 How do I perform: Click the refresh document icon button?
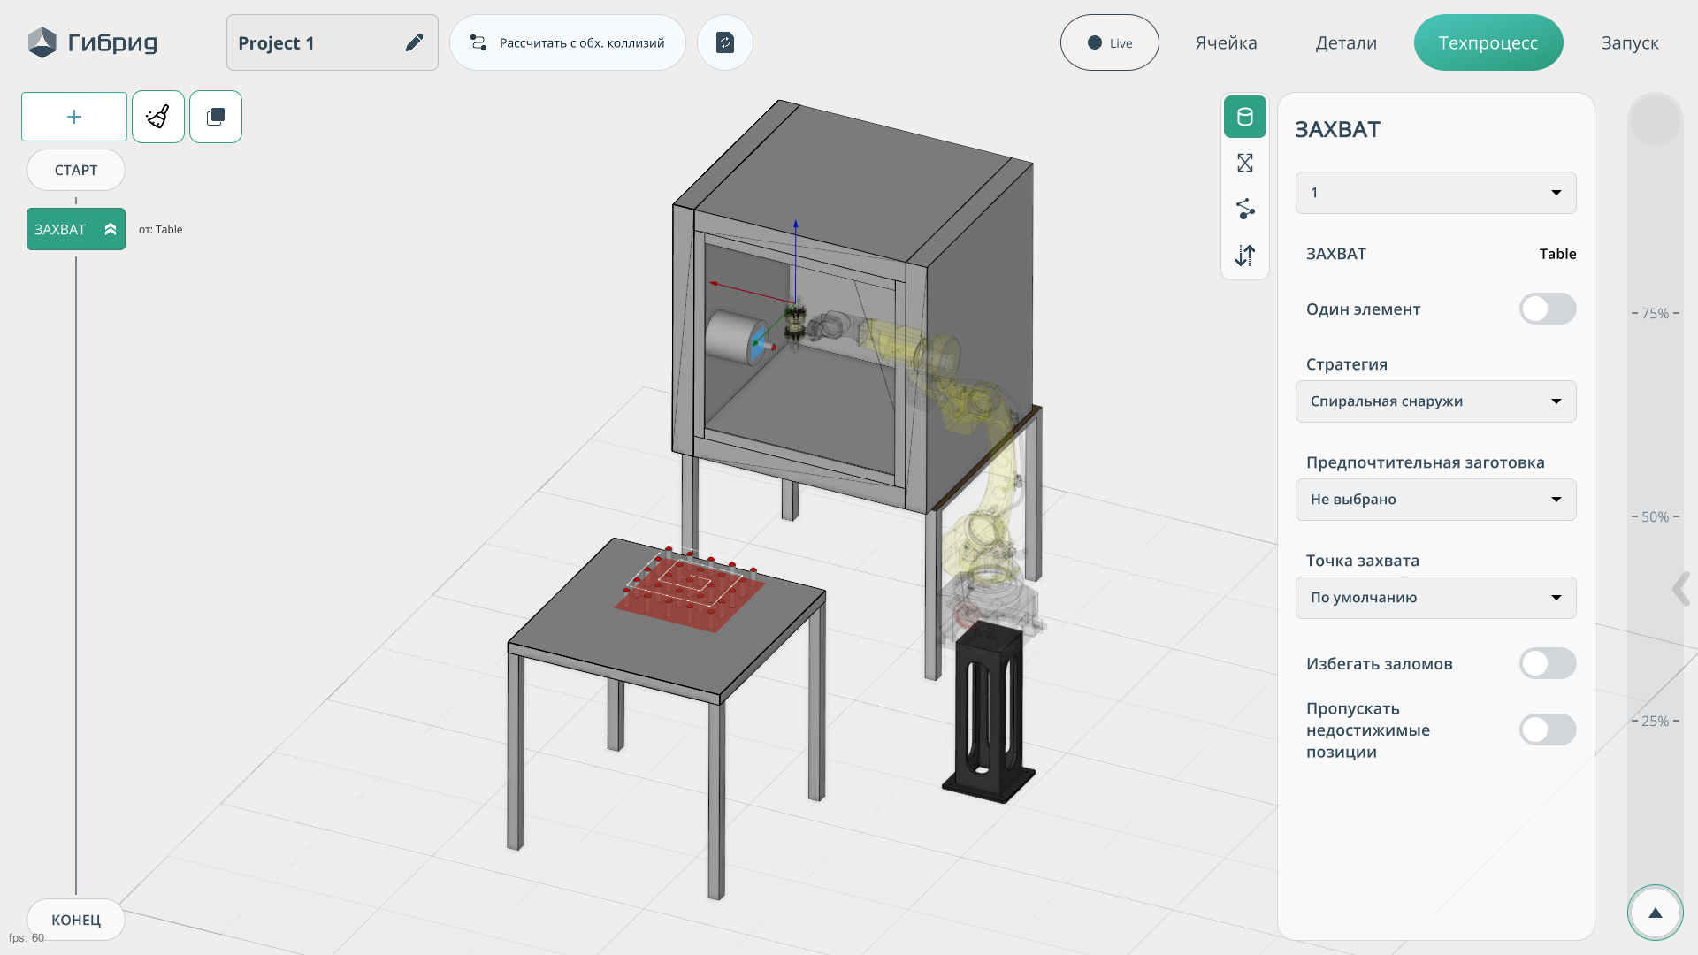click(x=724, y=42)
